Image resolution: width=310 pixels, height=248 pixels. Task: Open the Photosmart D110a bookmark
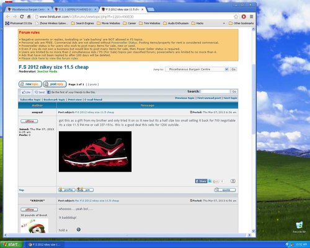pyautogui.click(x=19, y=24)
